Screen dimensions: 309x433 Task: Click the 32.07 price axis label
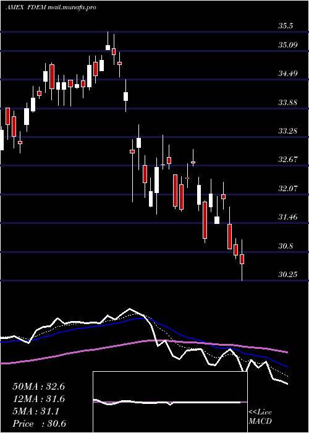288,189
